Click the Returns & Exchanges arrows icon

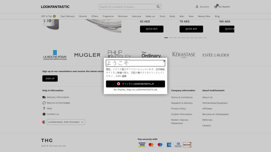click(x=44, y=103)
